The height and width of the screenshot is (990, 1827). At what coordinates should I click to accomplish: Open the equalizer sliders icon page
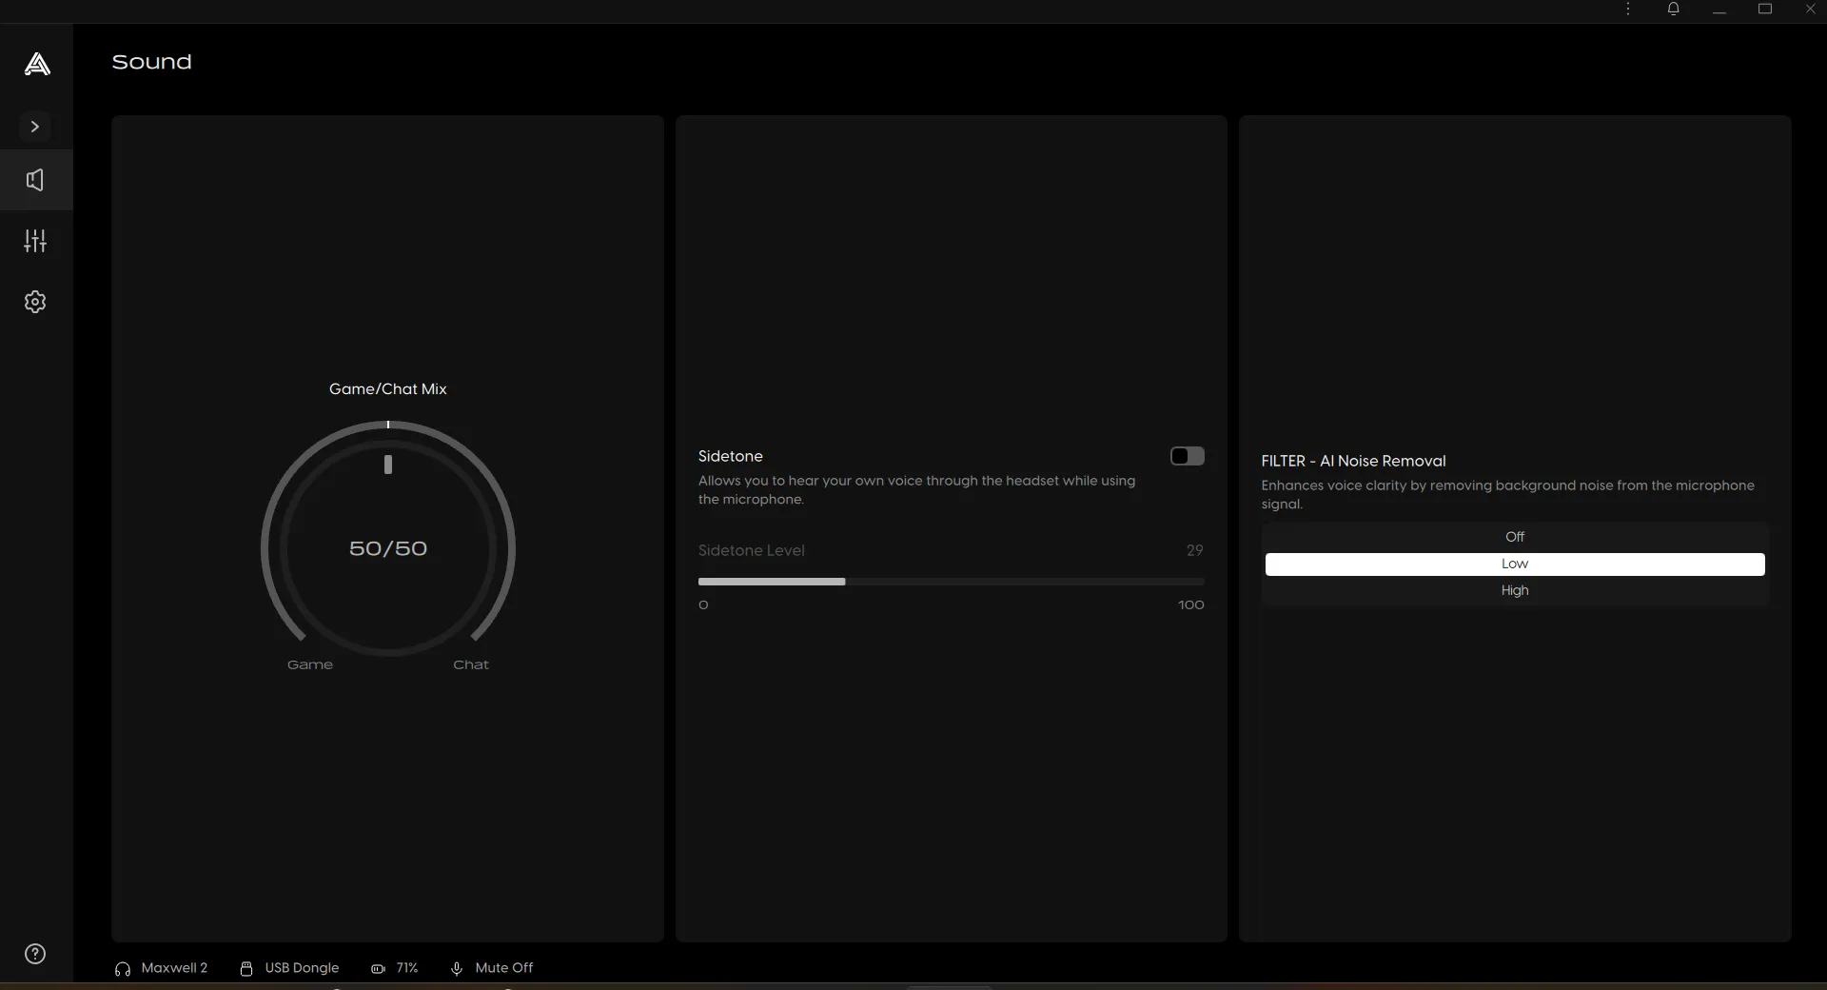pos(35,241)
